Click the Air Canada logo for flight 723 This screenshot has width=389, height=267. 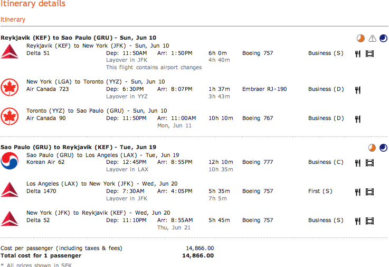(x=10, y=86)
